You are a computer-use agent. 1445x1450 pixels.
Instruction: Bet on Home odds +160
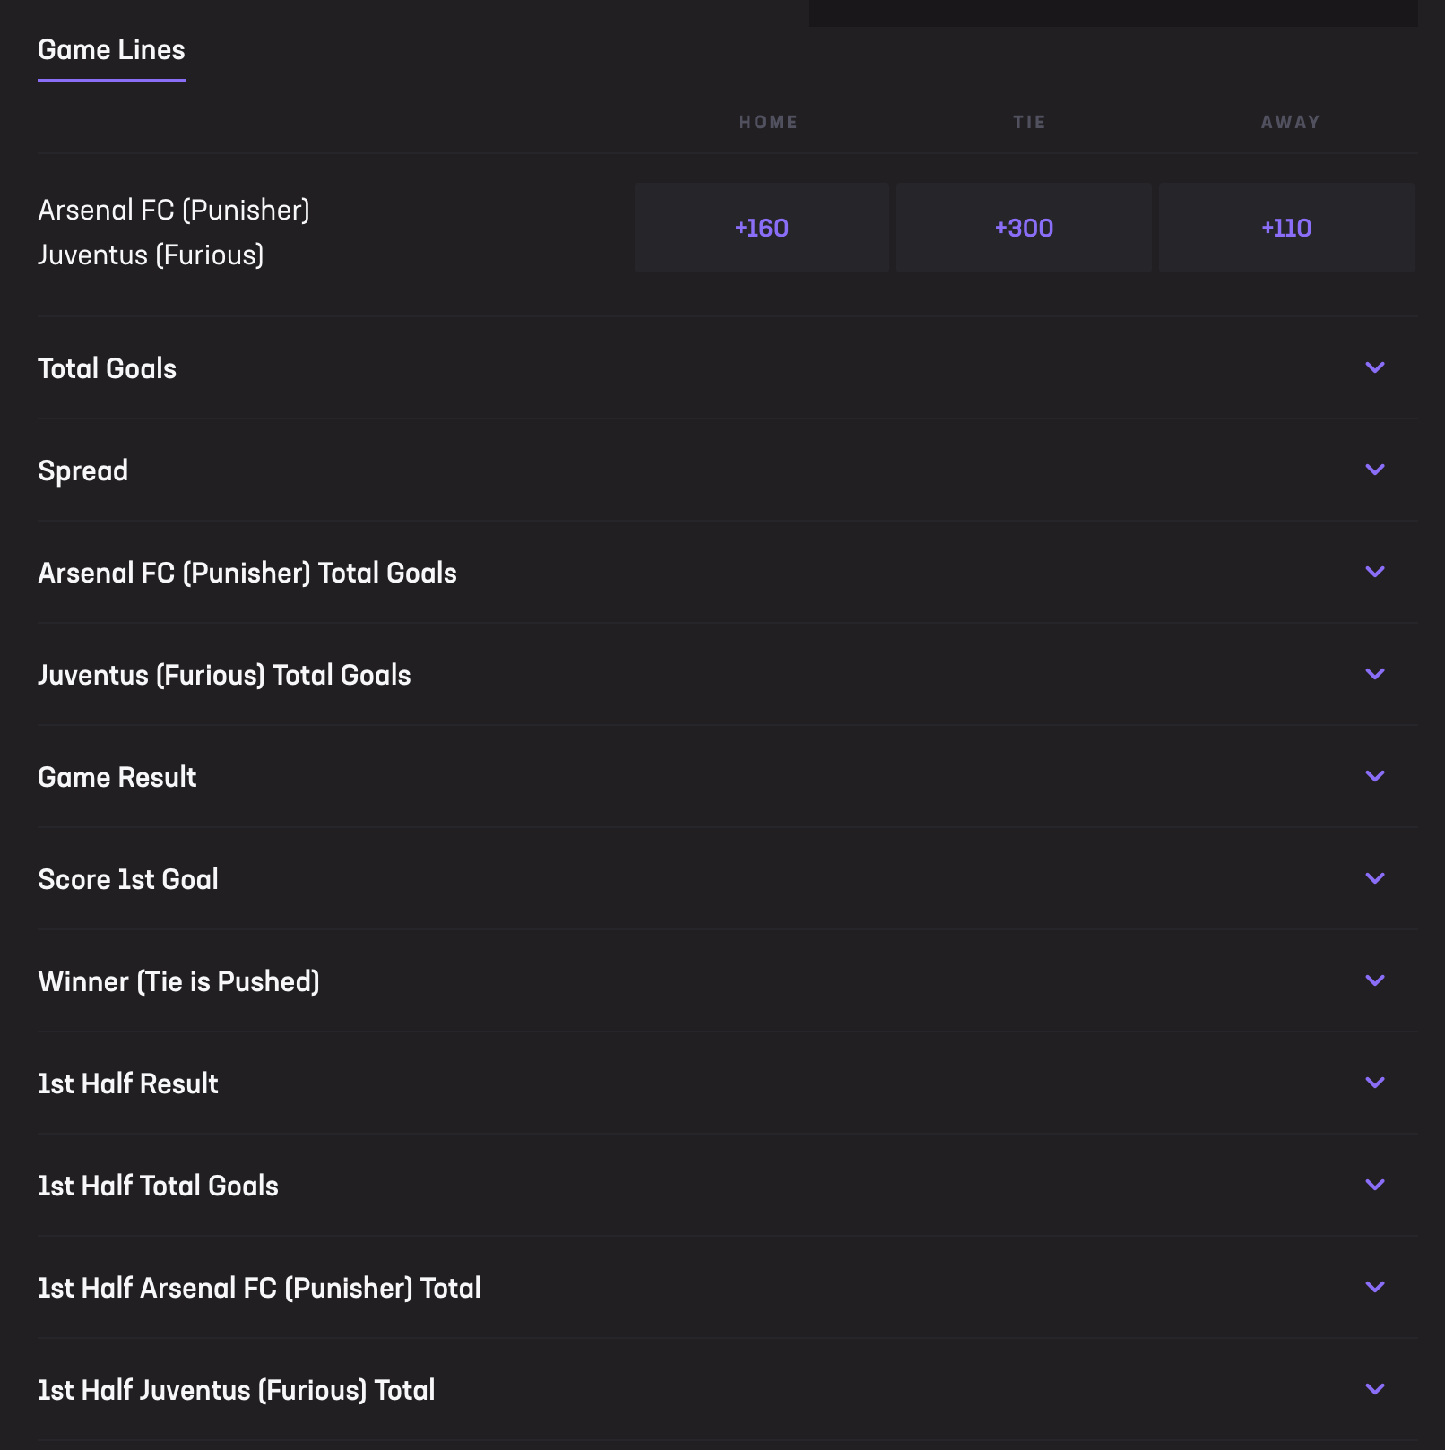pos(761,228)
